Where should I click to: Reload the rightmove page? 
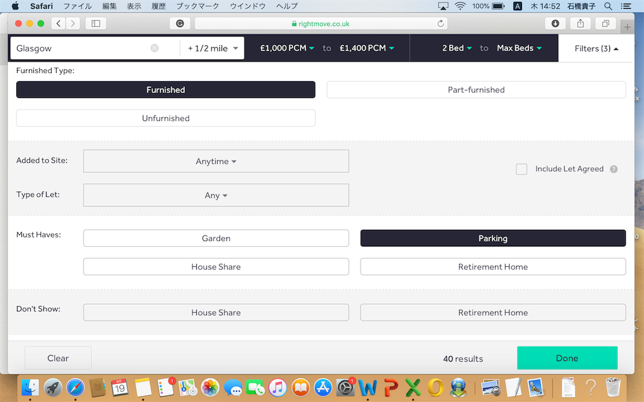[441, 23]
